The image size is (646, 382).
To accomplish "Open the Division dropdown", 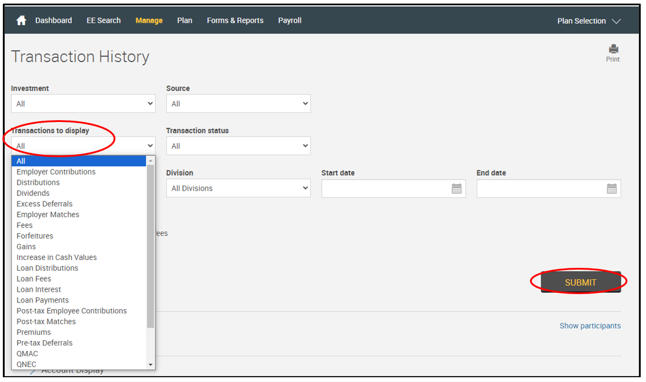I will pos(238,188).
